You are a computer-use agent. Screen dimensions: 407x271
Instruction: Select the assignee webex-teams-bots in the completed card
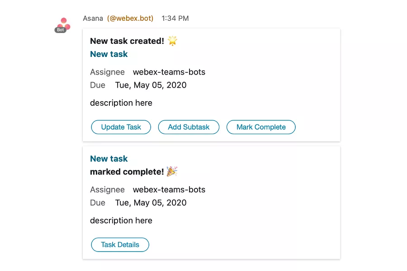pos(169,190)
